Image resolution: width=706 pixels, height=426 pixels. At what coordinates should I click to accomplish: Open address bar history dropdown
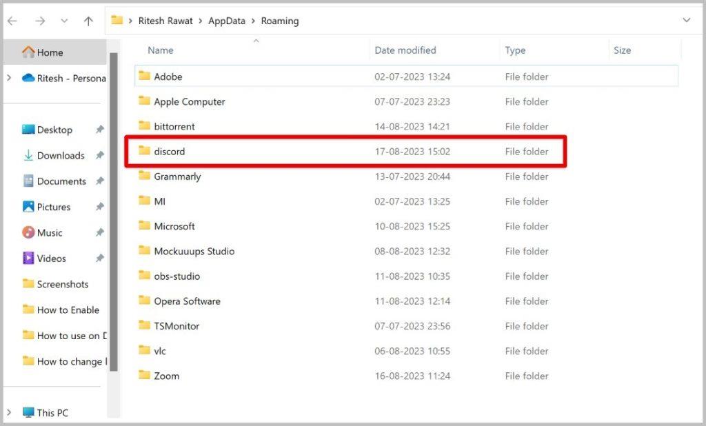click(x=687, y=20)
